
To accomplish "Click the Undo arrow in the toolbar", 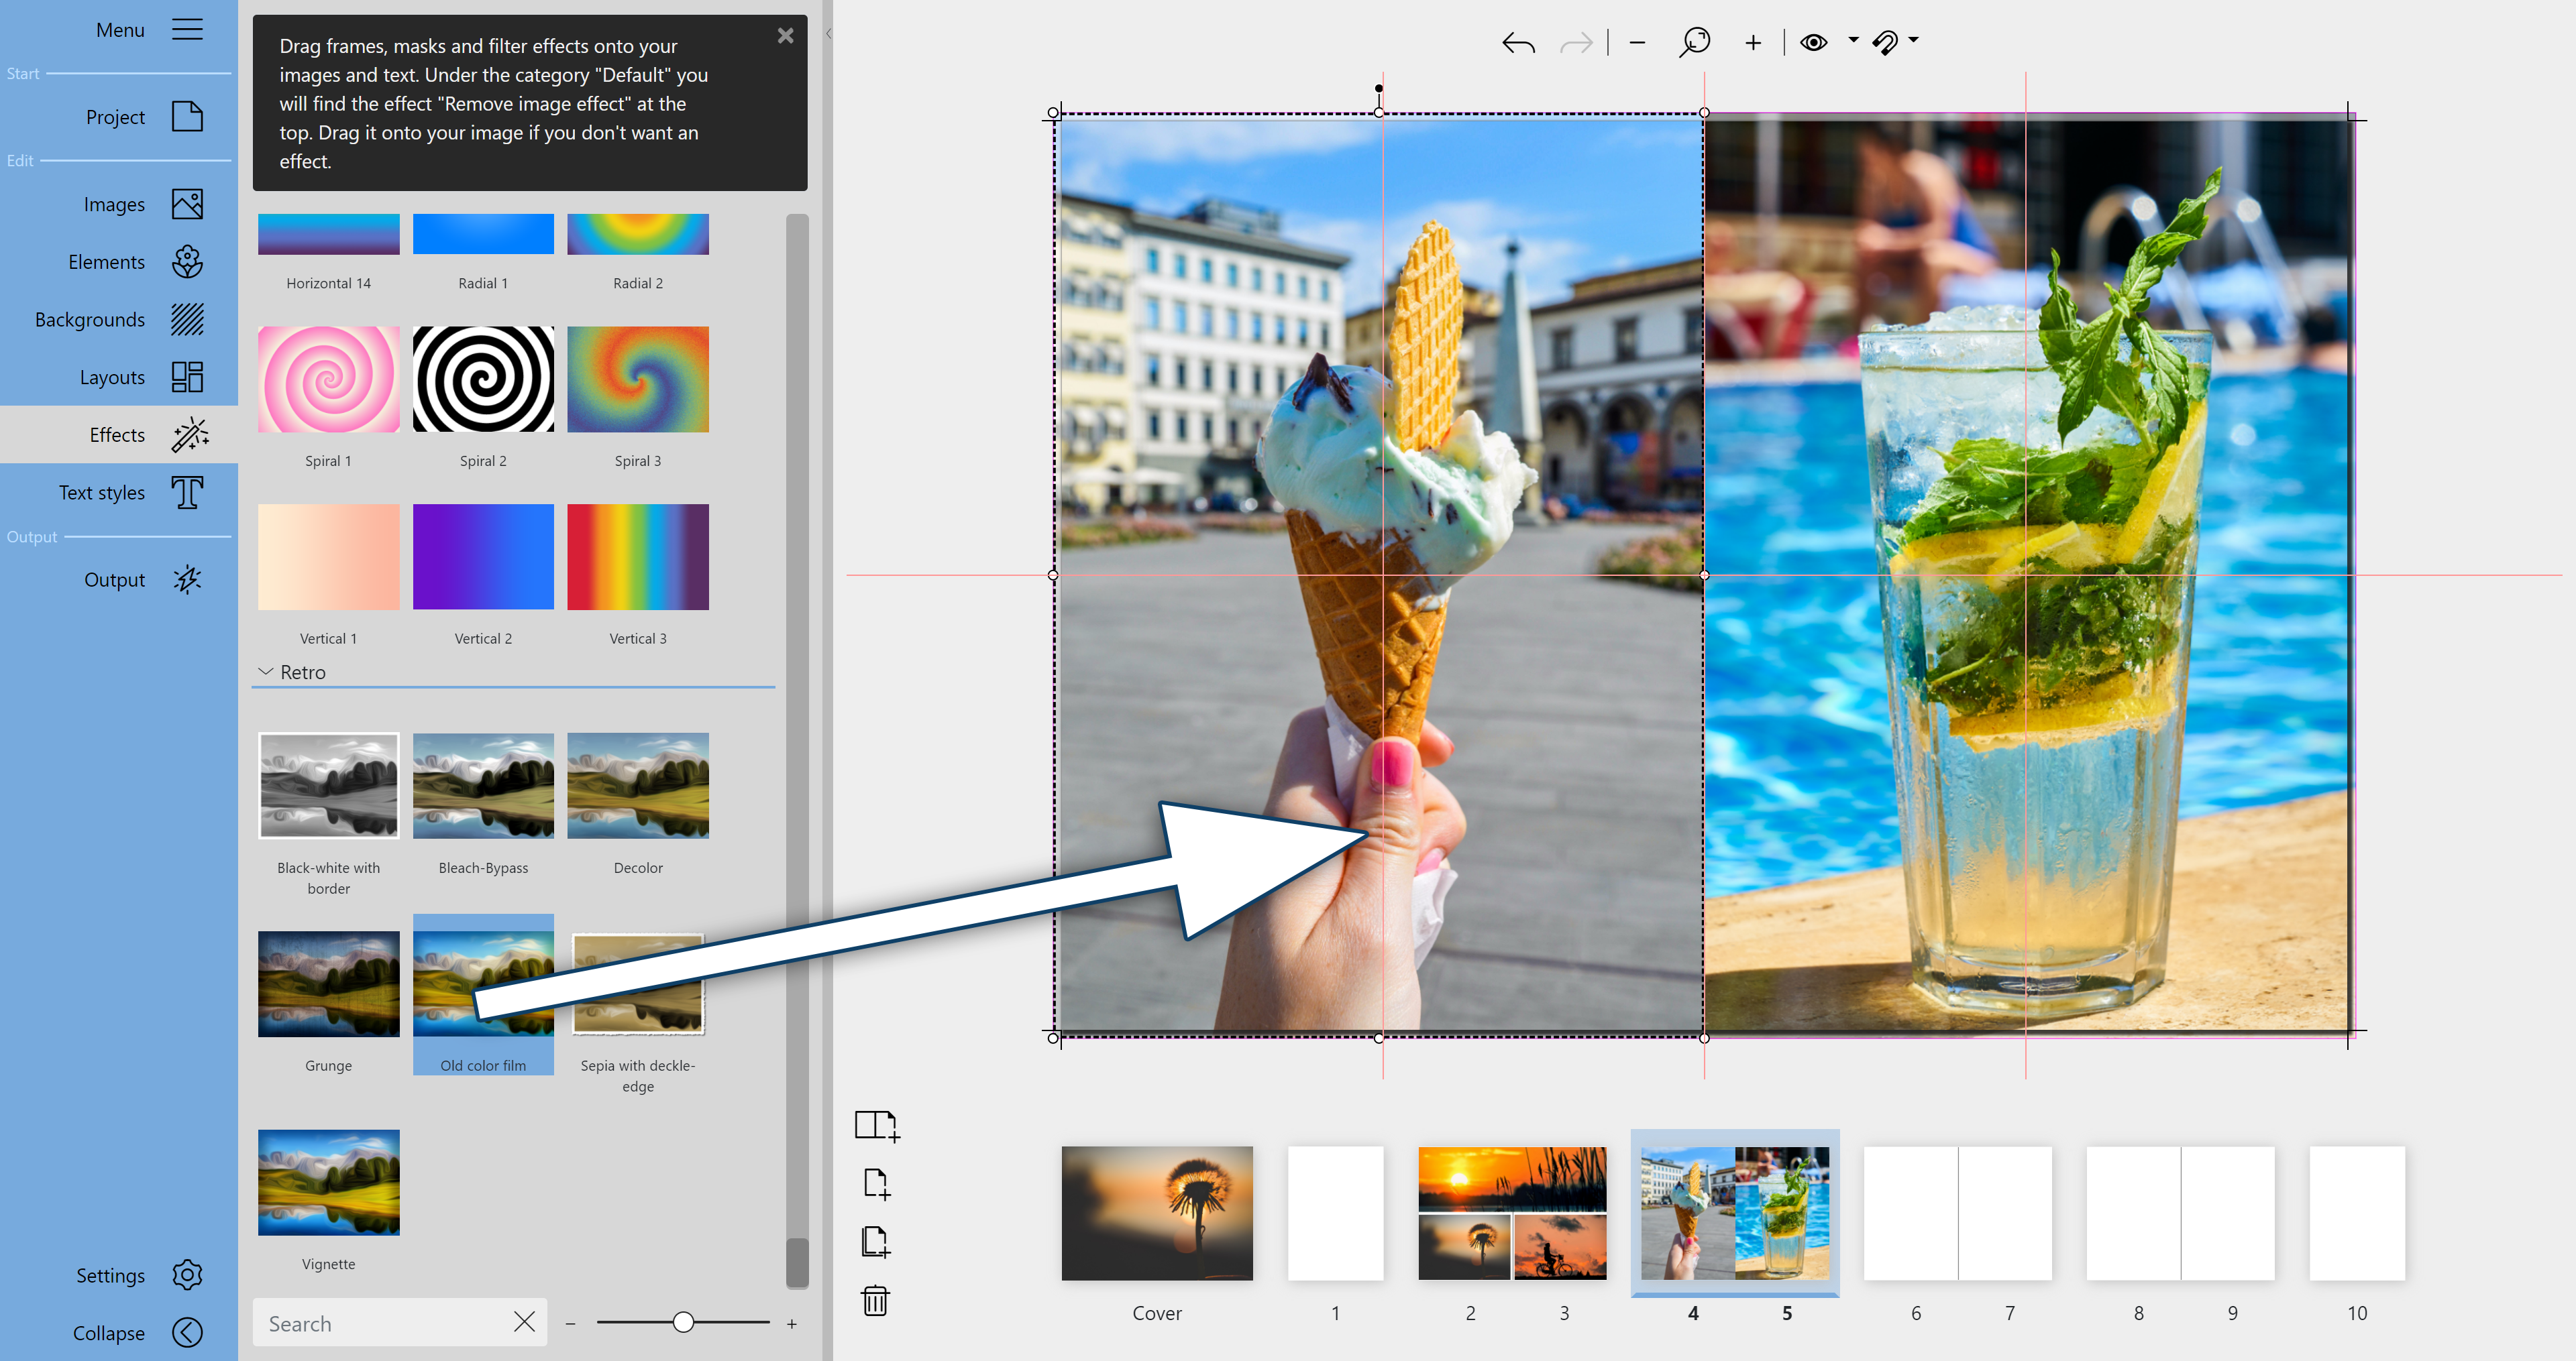I will 1517,42.
